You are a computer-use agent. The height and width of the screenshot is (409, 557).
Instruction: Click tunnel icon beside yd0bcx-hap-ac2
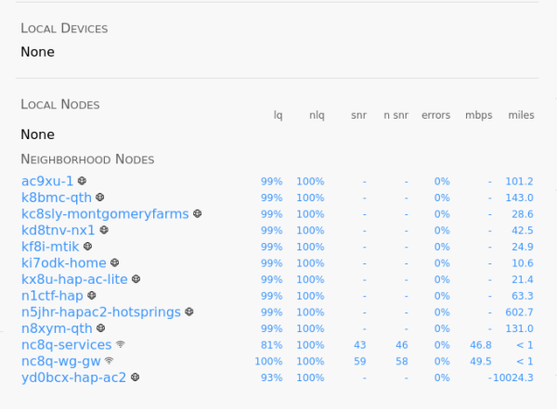[x=135, y=377]
